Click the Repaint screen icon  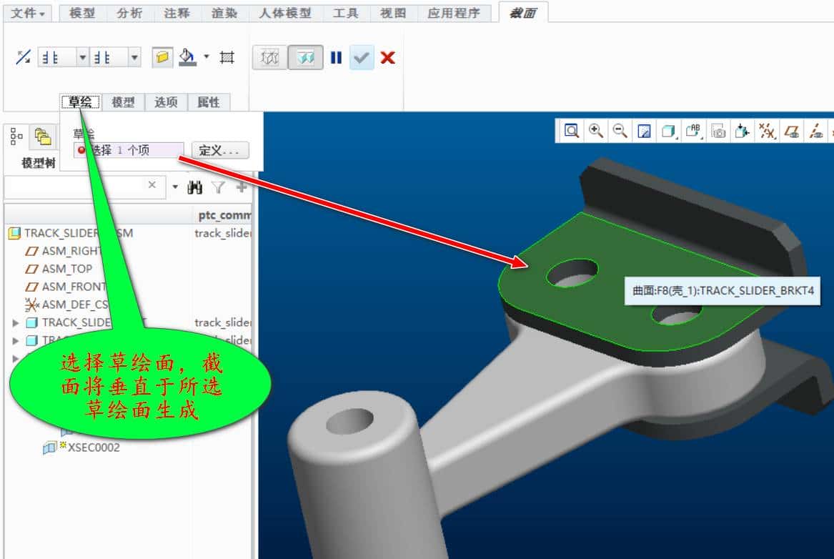coord(645,131)
